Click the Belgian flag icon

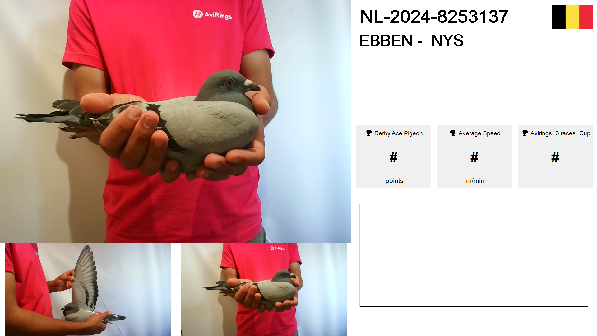pyautogui.click(x=572, y=17)
